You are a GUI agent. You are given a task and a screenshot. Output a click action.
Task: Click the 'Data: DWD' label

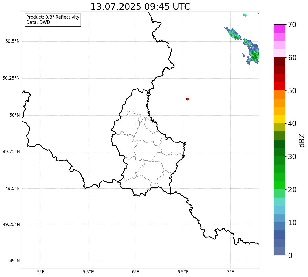[38, 22]
